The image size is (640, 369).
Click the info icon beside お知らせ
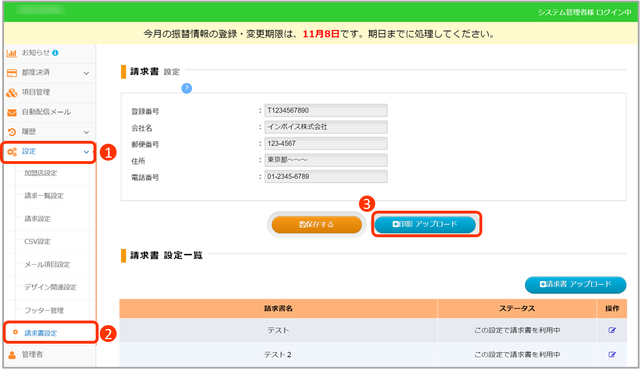[55, 53]
